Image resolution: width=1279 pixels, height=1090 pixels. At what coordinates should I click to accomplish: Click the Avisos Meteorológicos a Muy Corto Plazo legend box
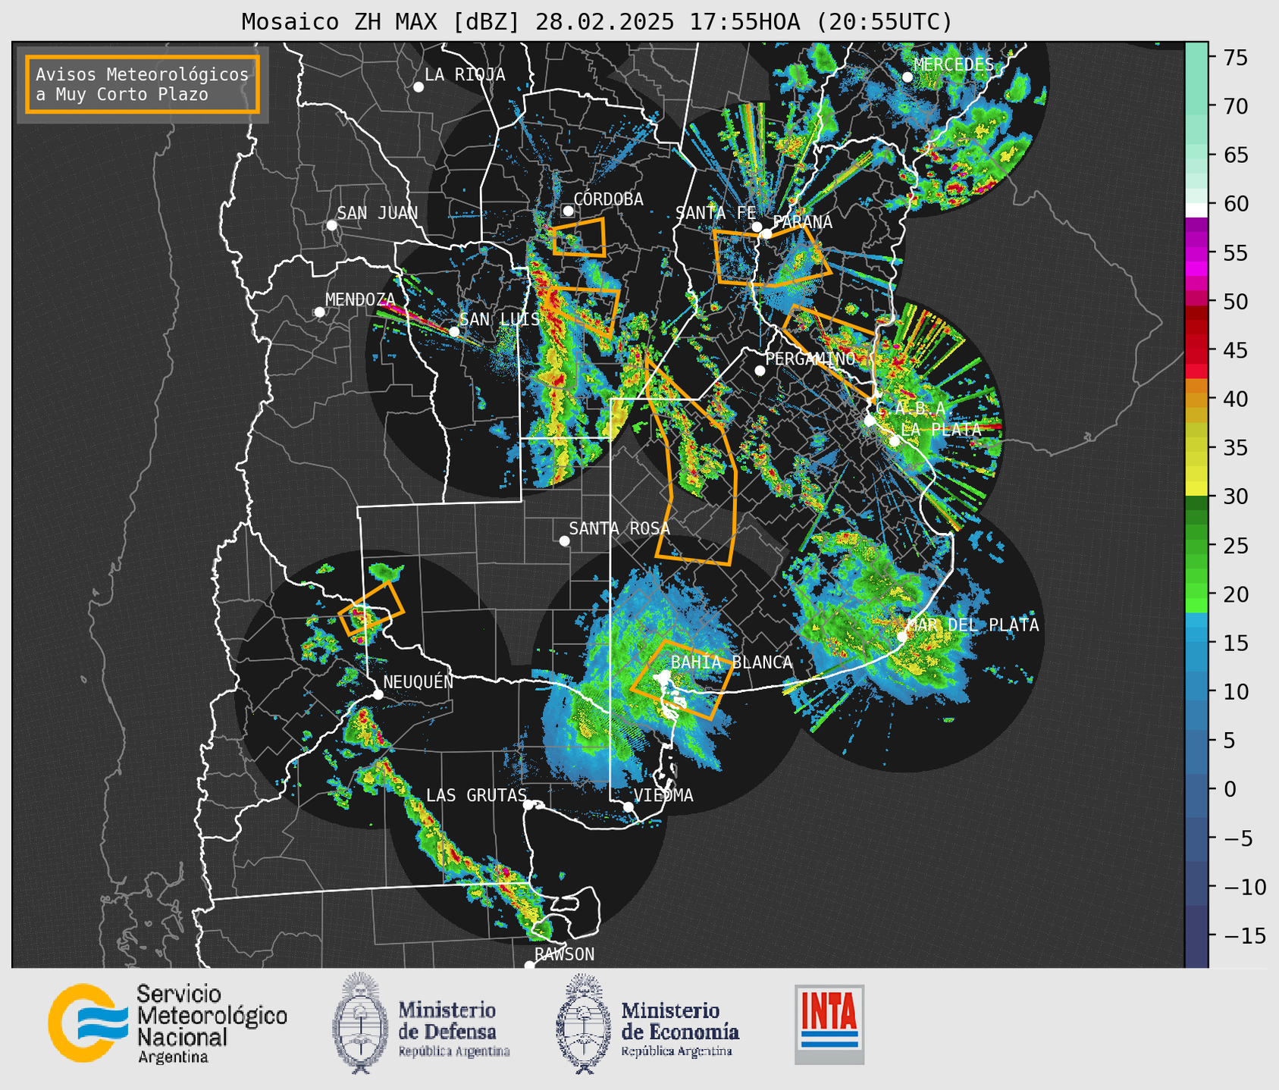143,84
